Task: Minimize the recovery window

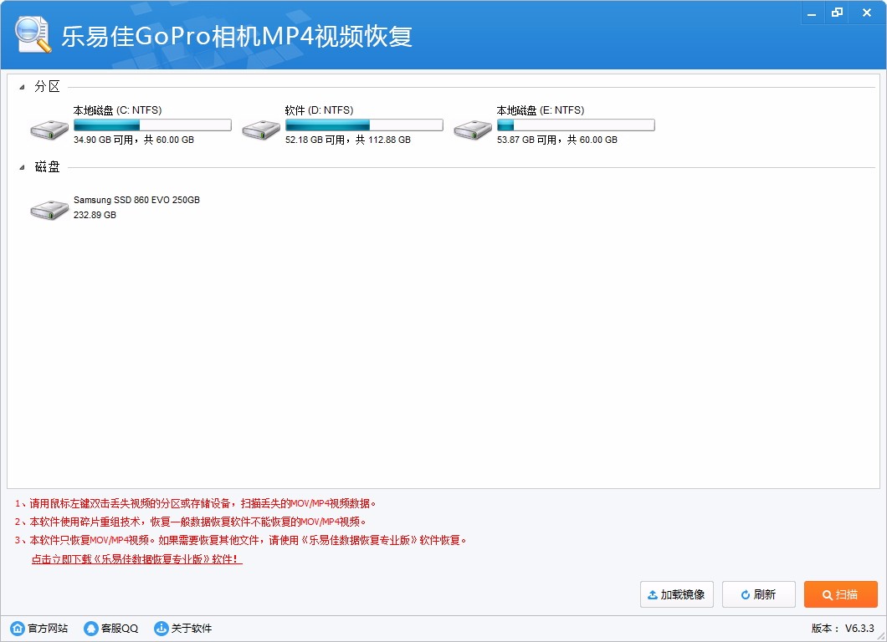Action: point(812,13)
